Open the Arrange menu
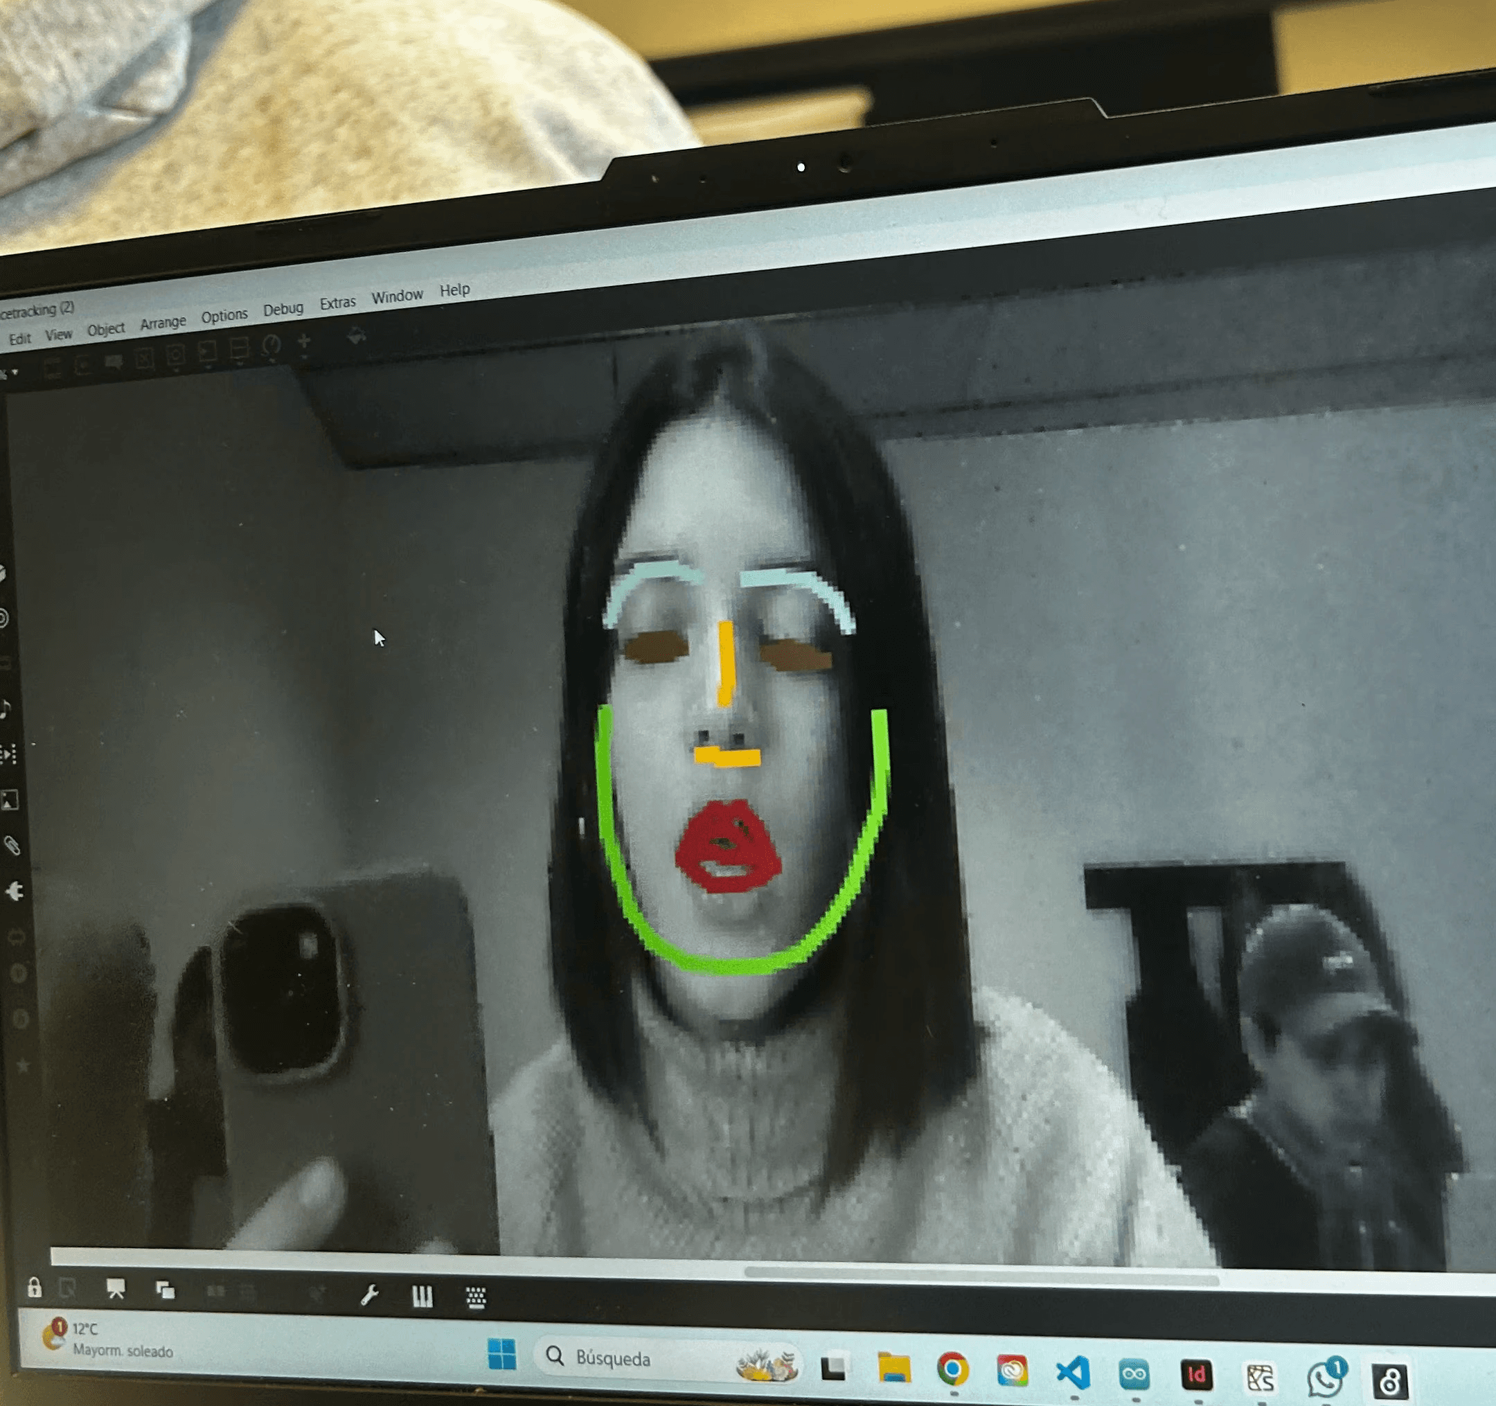The width and height of the screenshot is (1496, 1406). [163, 323]
